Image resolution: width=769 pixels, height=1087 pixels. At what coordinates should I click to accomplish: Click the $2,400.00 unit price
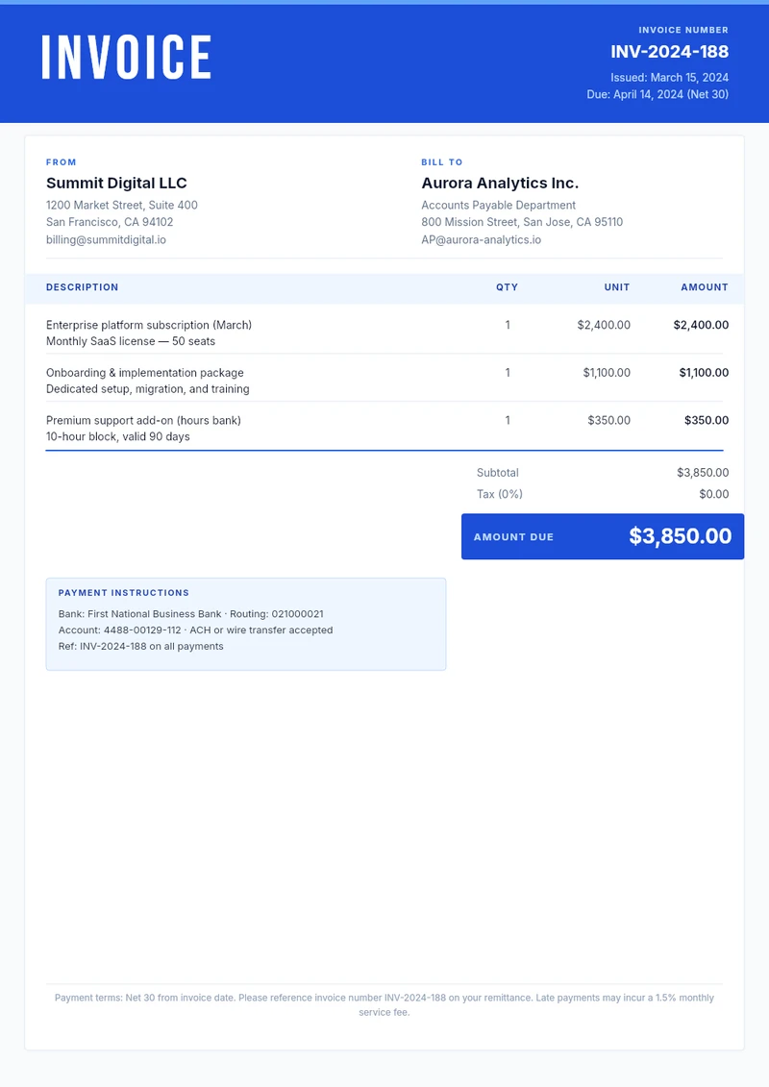coord(604,325)
